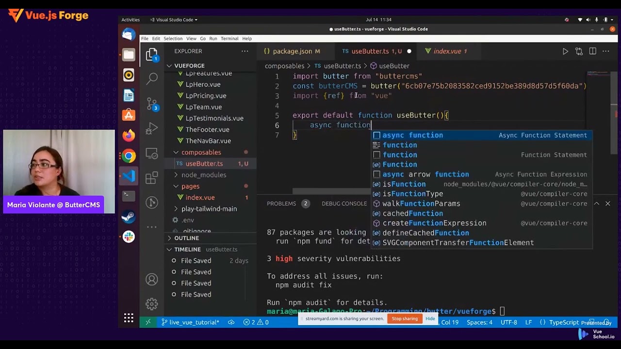Launch Firefox from the dock

(129, 136)
